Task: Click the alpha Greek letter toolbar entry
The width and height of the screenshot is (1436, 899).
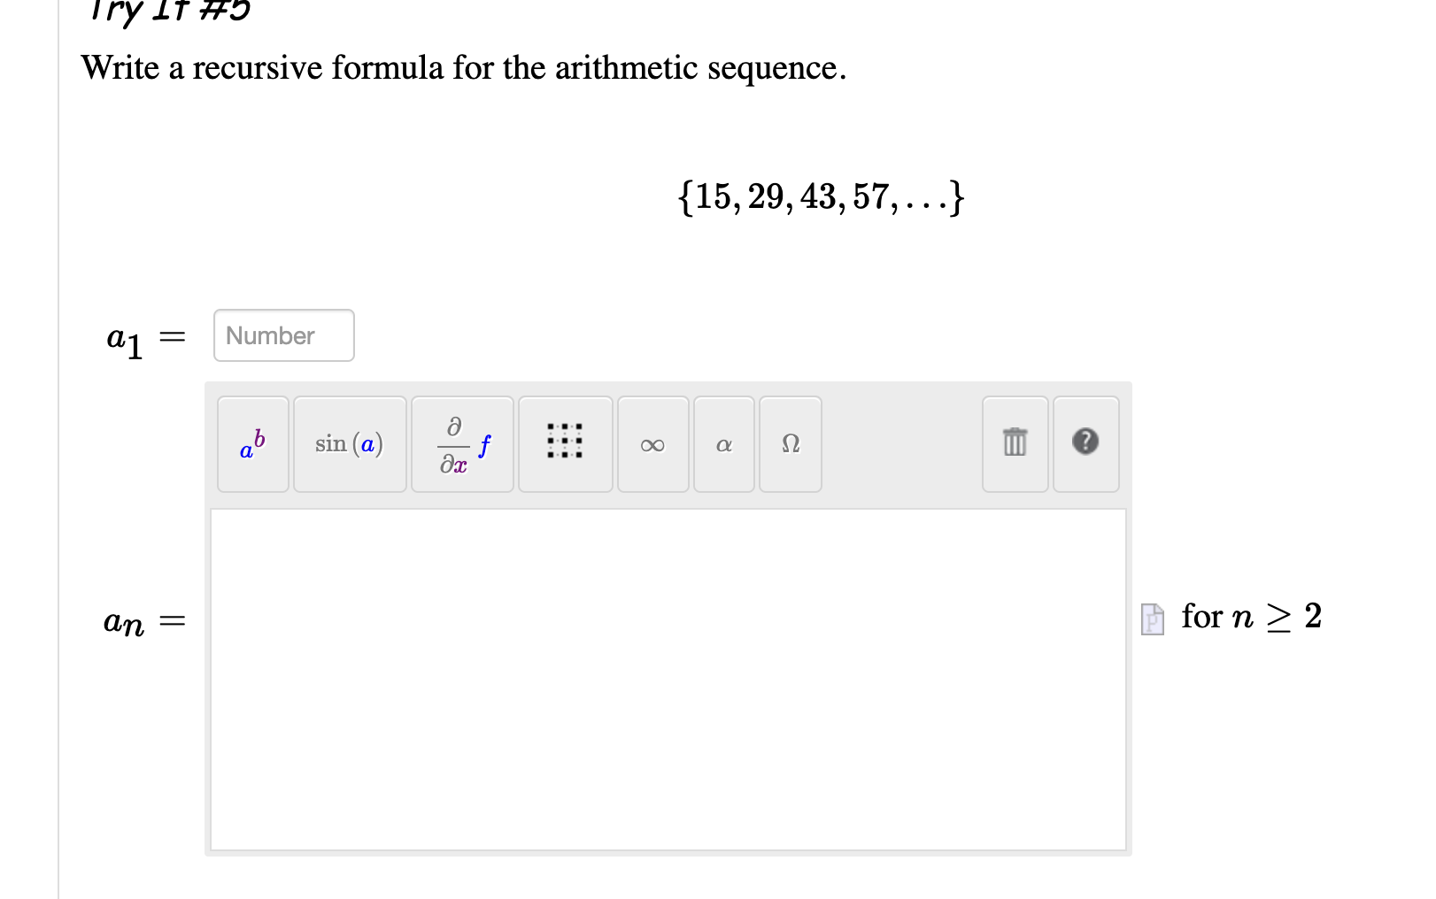Action: coord(723,446)
